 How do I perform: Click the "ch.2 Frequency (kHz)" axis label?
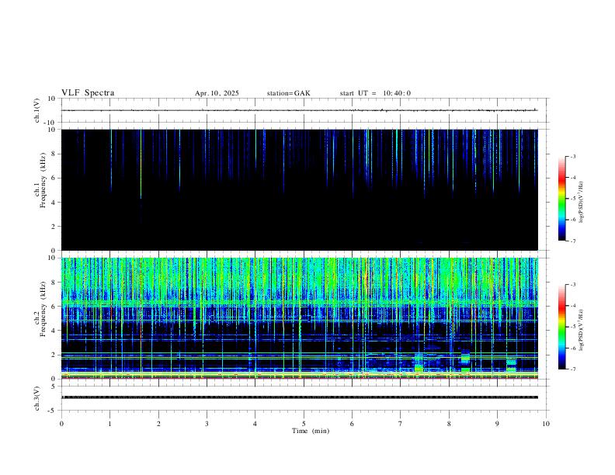tap(40, 309)
